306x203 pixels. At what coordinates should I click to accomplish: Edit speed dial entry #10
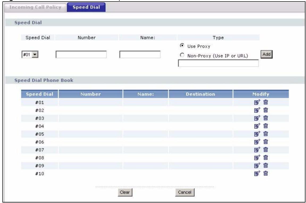[257, 173]
